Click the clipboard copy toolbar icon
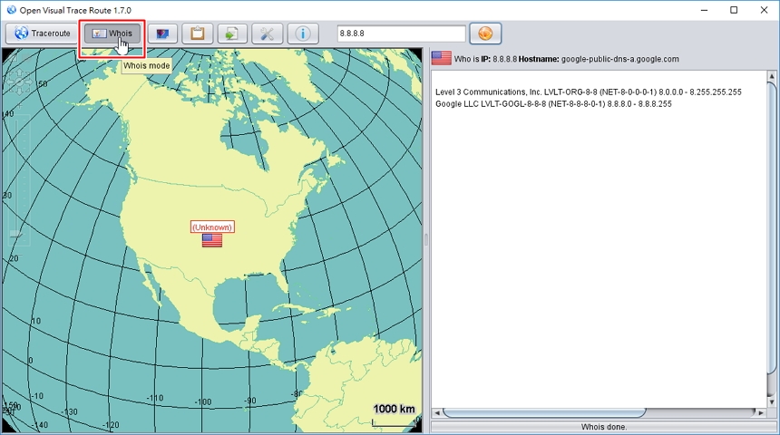 pos(198,34)
